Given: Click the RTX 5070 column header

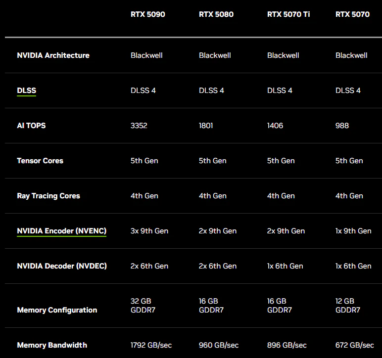Looking at the screenshot, I should click(x=352, y=14).
